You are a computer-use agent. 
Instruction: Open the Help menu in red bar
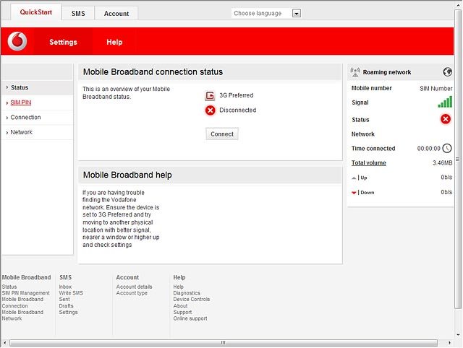click(114, 42)
